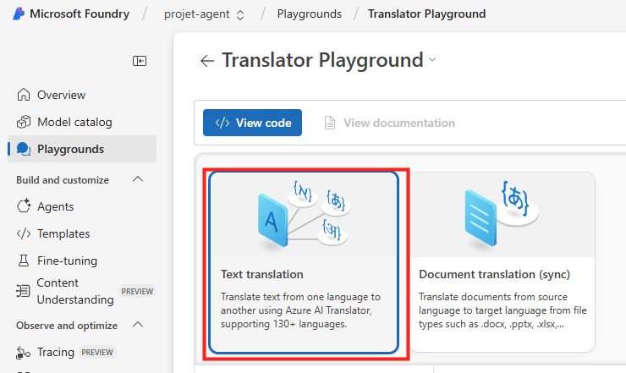Open the Translator Playground title dropdown chevron
The height and width of the screenshot is (373, 626).
433,60
